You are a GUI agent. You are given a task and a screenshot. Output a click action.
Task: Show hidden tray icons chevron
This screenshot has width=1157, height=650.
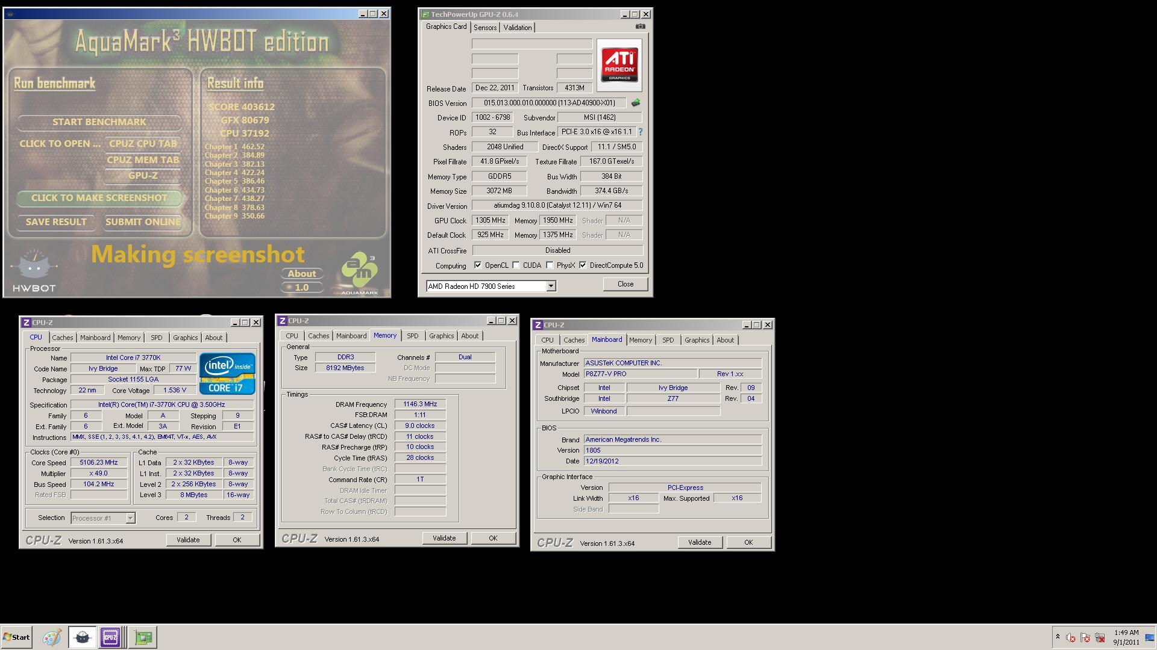[x=1058, y=637]
